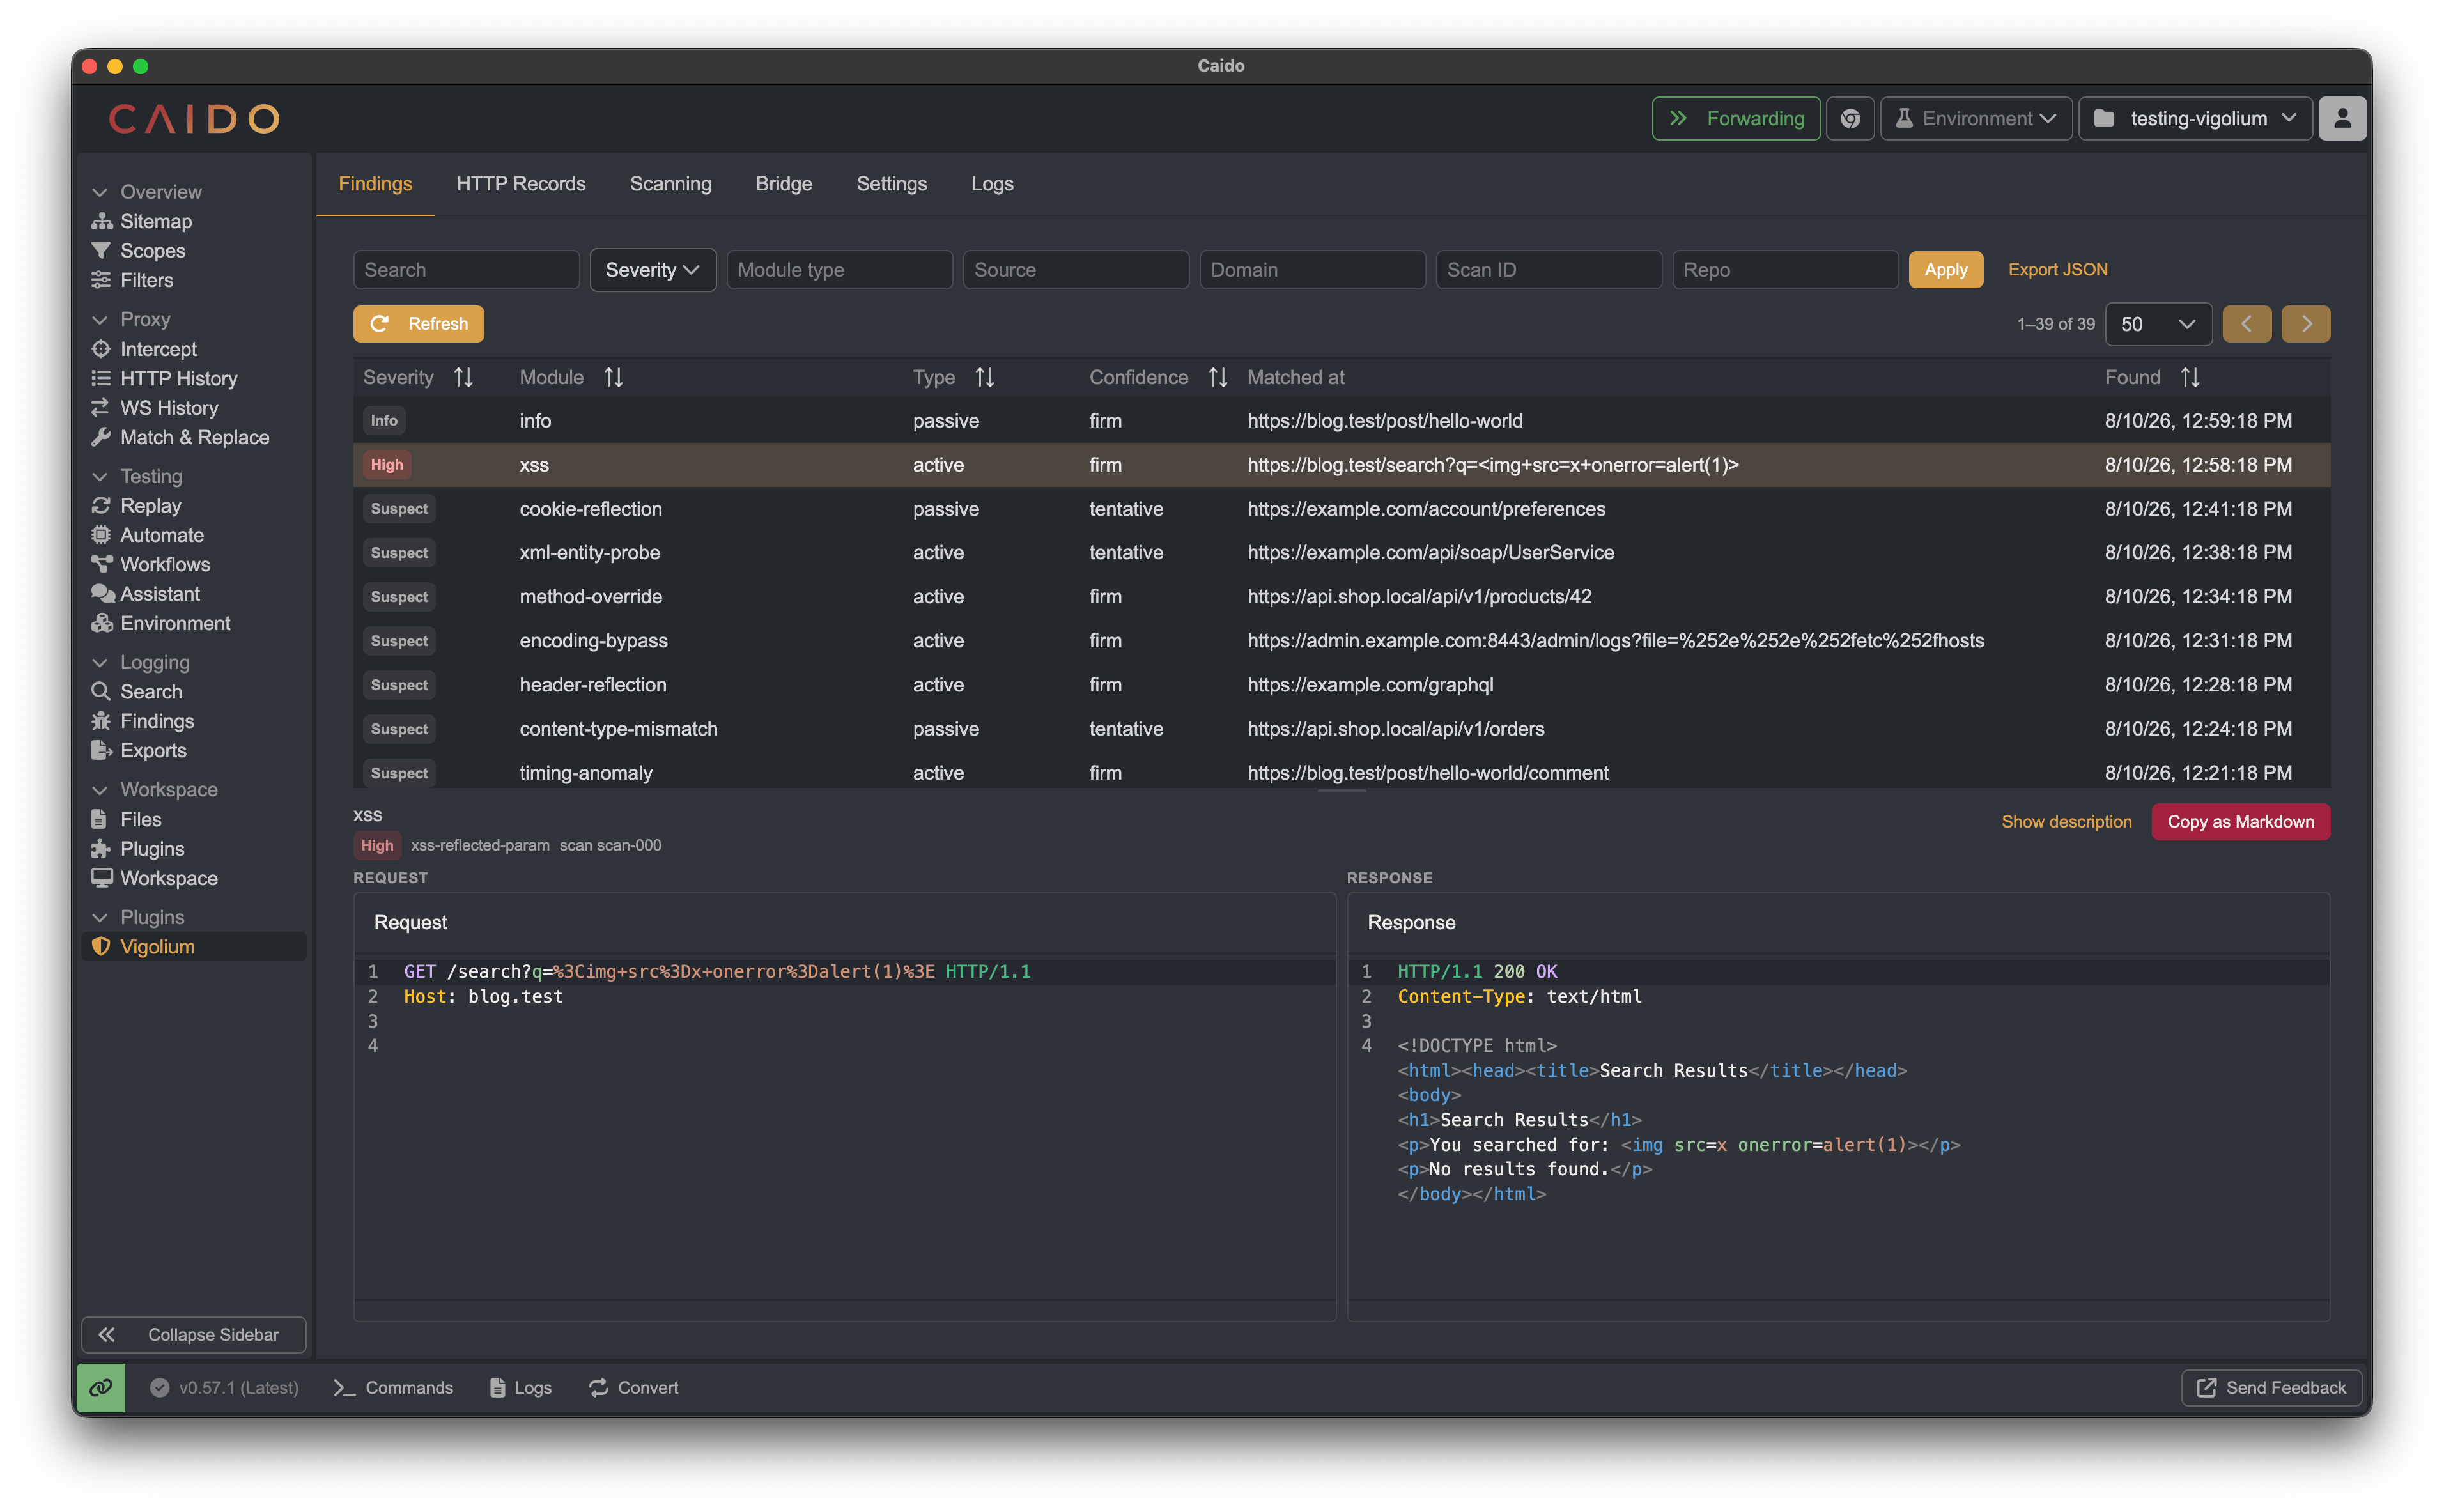2444x1512 pixels.
Task: Sort findings by Confidence column
Action: coord(1217,377)
